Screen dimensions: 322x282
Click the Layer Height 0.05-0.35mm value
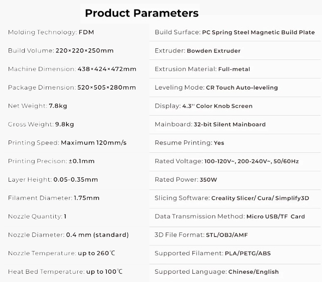coord(76,180)
